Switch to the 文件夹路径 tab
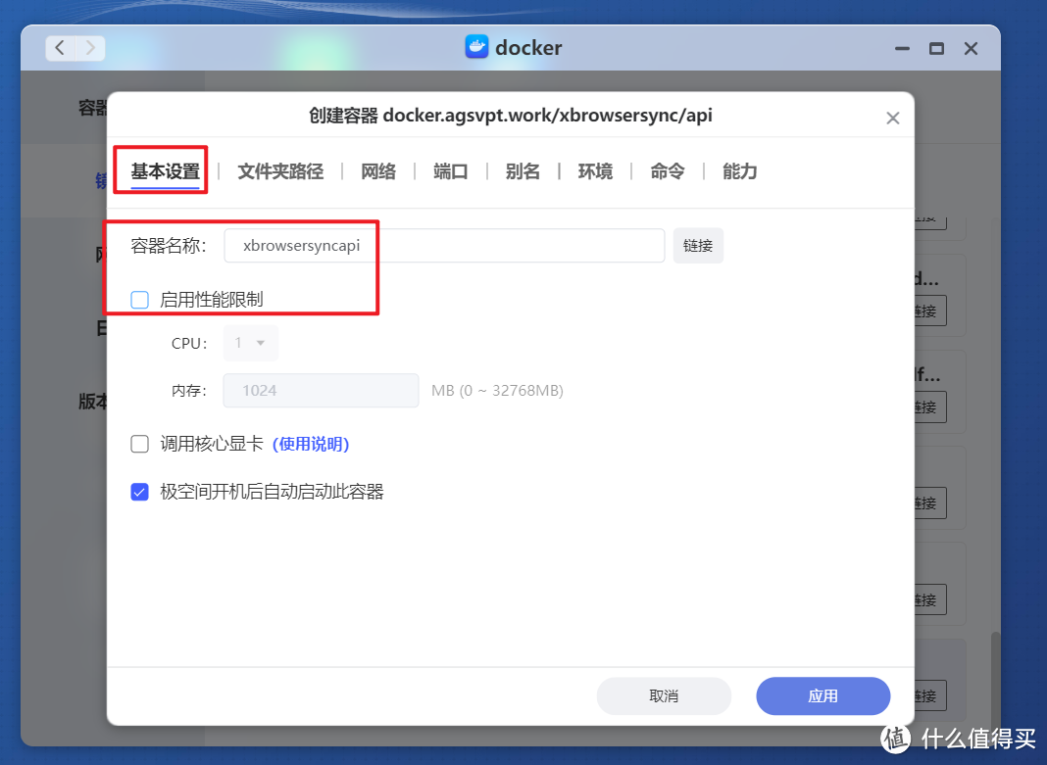Viewport: 1047px width, 765px height. click(x=280, y=170)
